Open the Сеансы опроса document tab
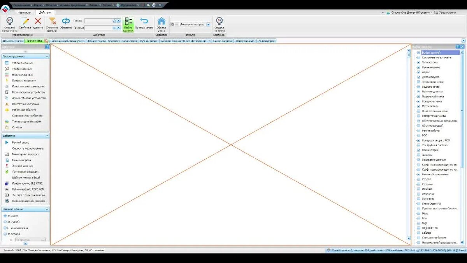The image size is (467, 263). tap(223, 41)
